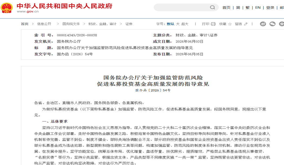The image size is (284, 165).
Task: Click written date 2026年06月03日
Action: [x=189, y=41]
